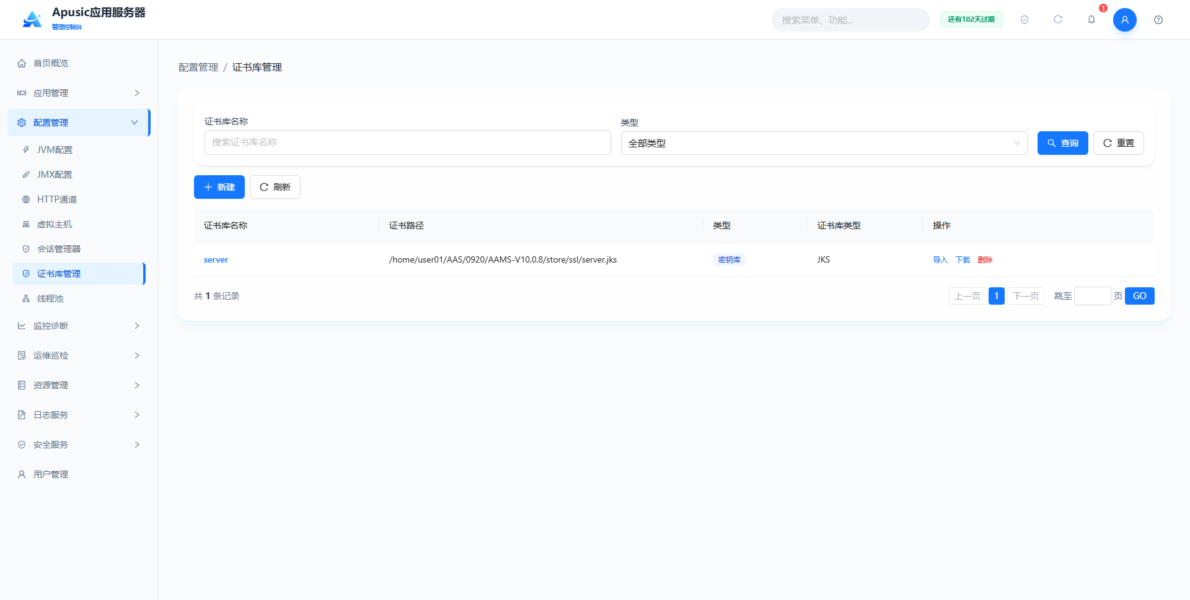The width and height of the screenshot is (1190, 600).
Task: Click the HTTP通道 globe icon
Action: pos(26,199)
